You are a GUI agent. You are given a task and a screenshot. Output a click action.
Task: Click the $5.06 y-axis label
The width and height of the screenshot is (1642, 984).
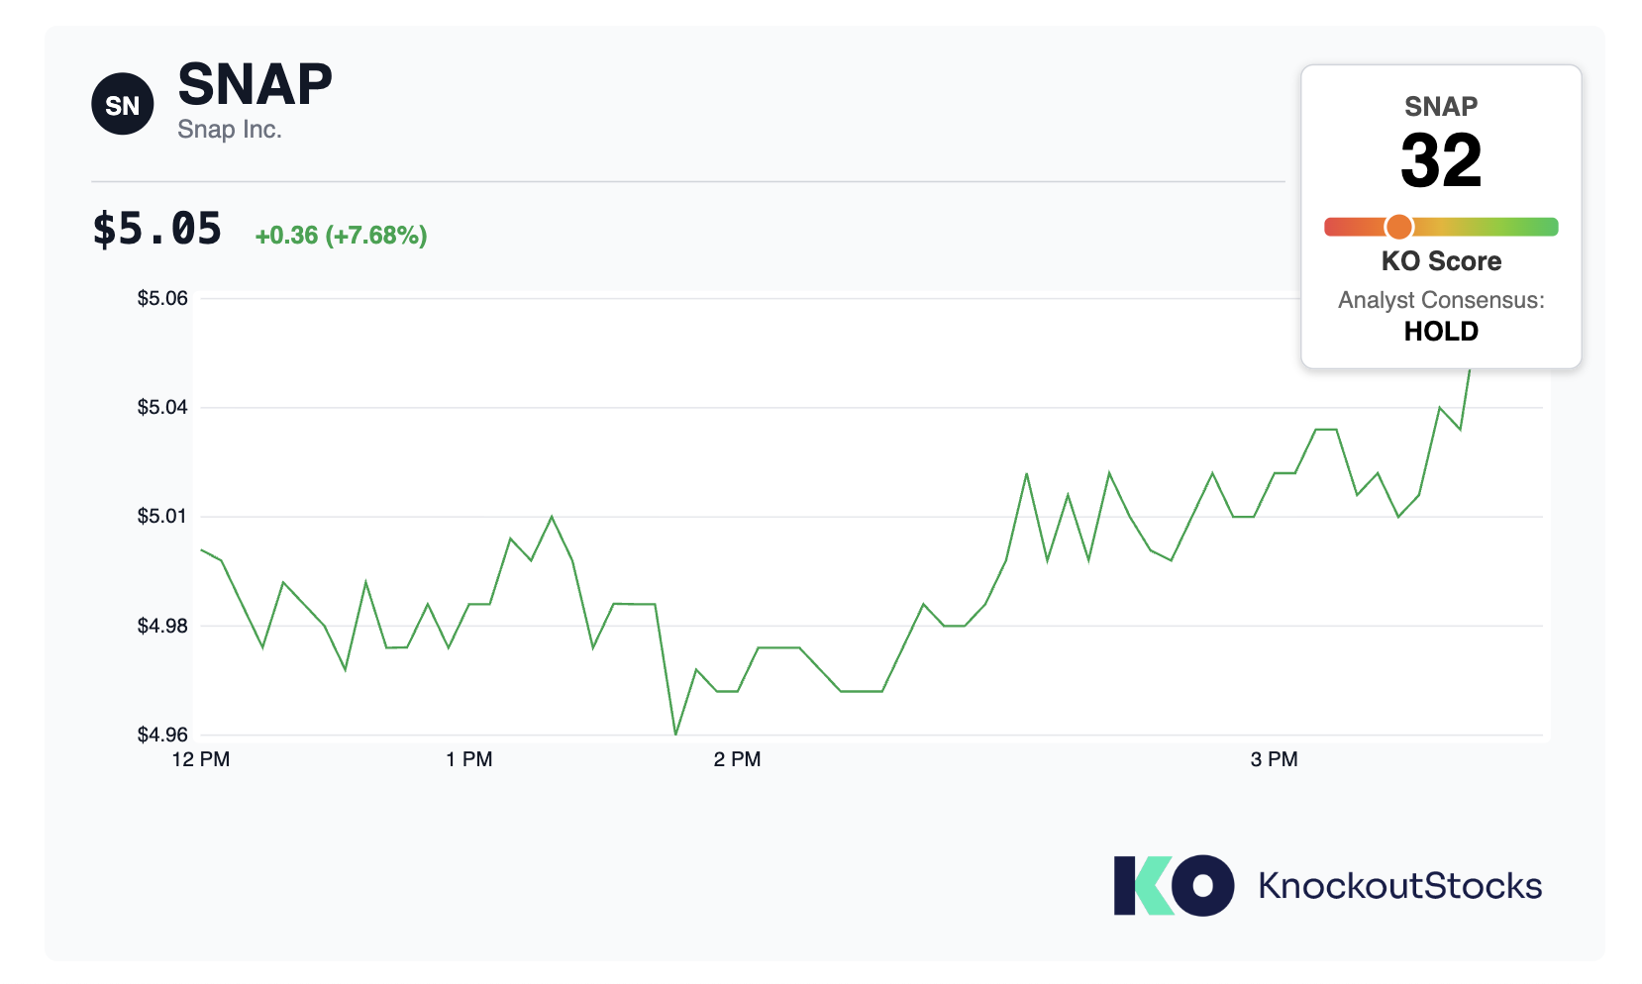(162, 298)
